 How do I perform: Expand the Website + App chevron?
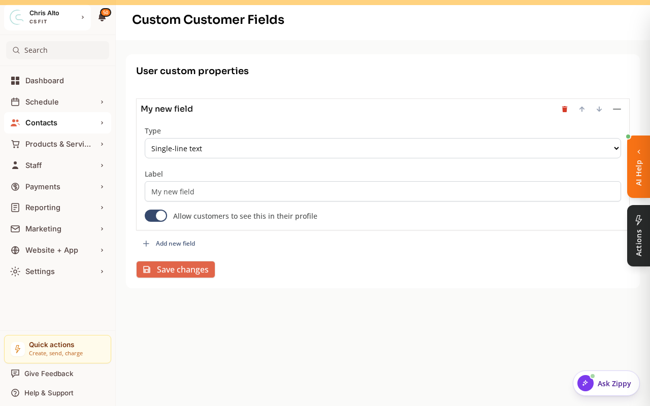102,250
